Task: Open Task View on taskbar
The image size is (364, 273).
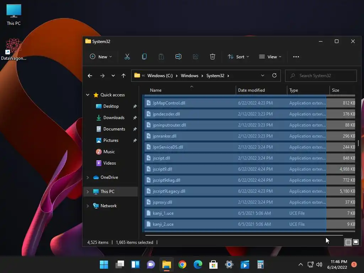Action: (x=120, y=264)
